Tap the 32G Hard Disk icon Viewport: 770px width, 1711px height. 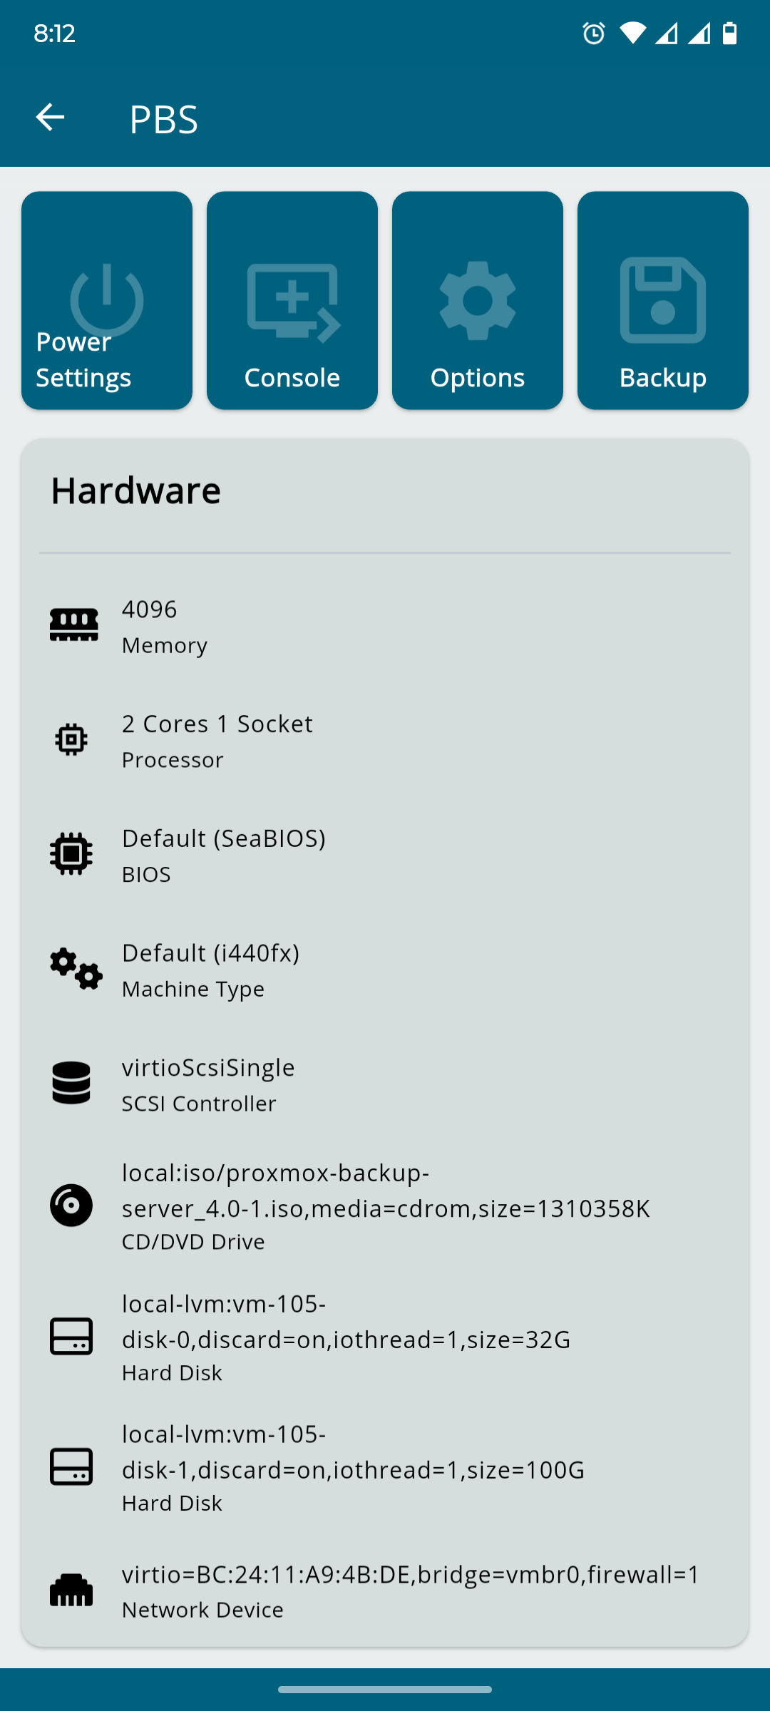(71, 1336)
